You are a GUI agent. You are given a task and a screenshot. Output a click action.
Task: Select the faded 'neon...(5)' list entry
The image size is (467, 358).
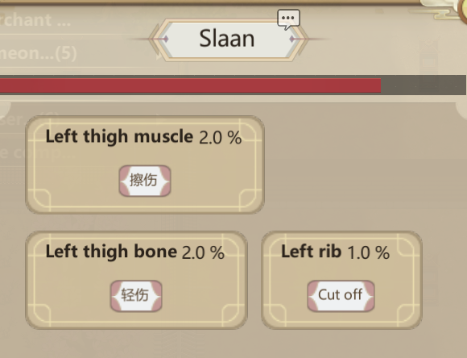pyautogui.click(x=38, y=53)
